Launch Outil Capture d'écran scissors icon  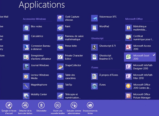(60, 18)
